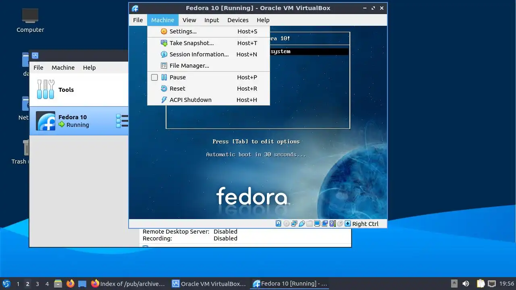The width and height of the screenshot is (516, 290).
Task: Open the File menu in VirtualBox Manager
Action: 38,68
